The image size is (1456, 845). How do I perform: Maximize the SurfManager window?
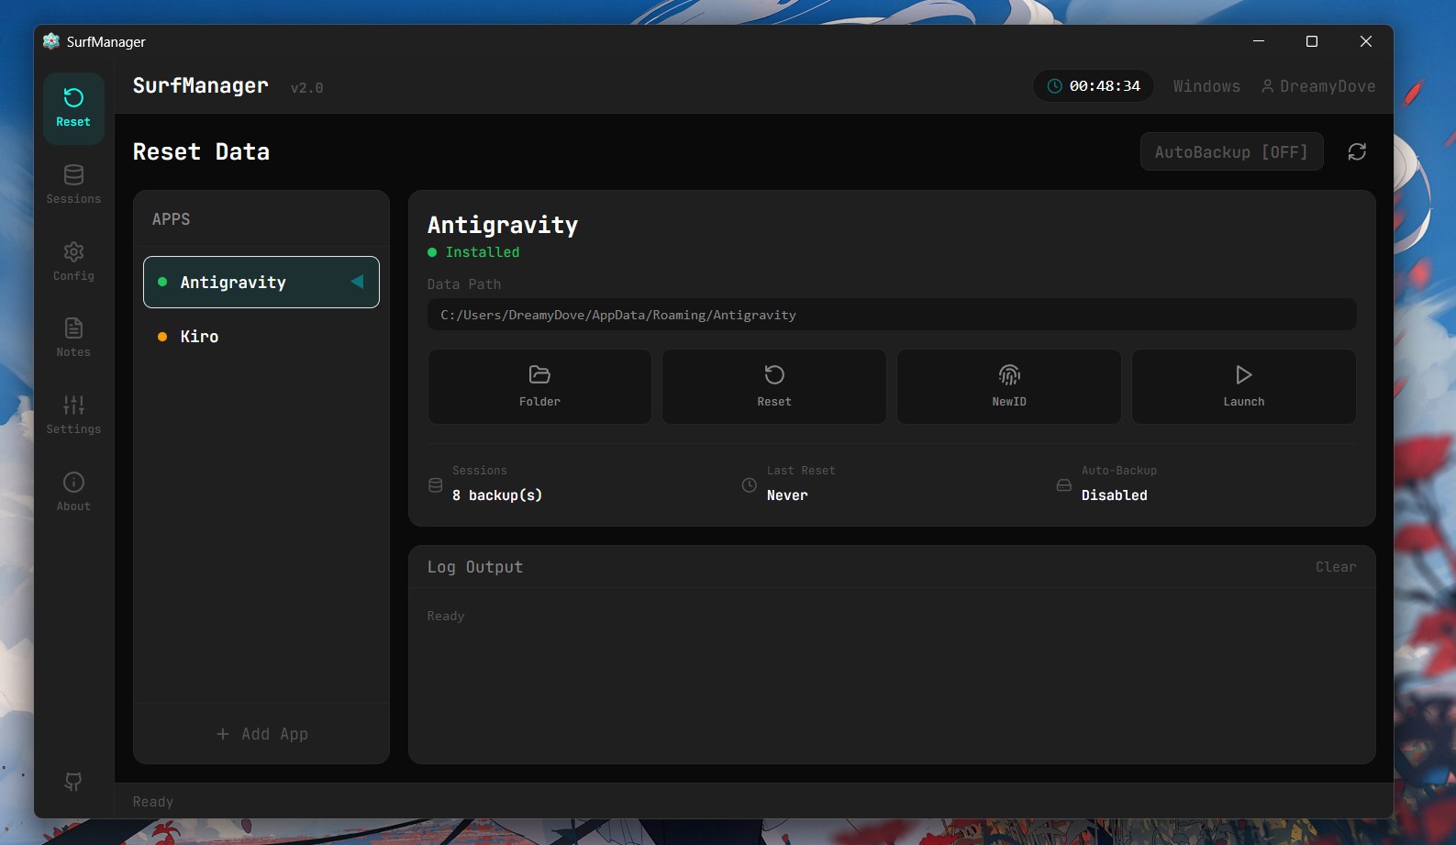click(x=1312, y=41)
